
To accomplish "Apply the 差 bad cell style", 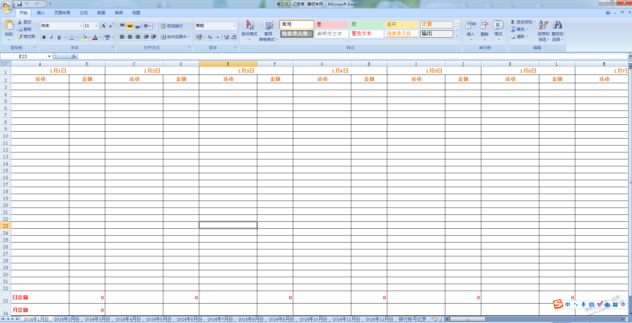I will pos(331,24).
